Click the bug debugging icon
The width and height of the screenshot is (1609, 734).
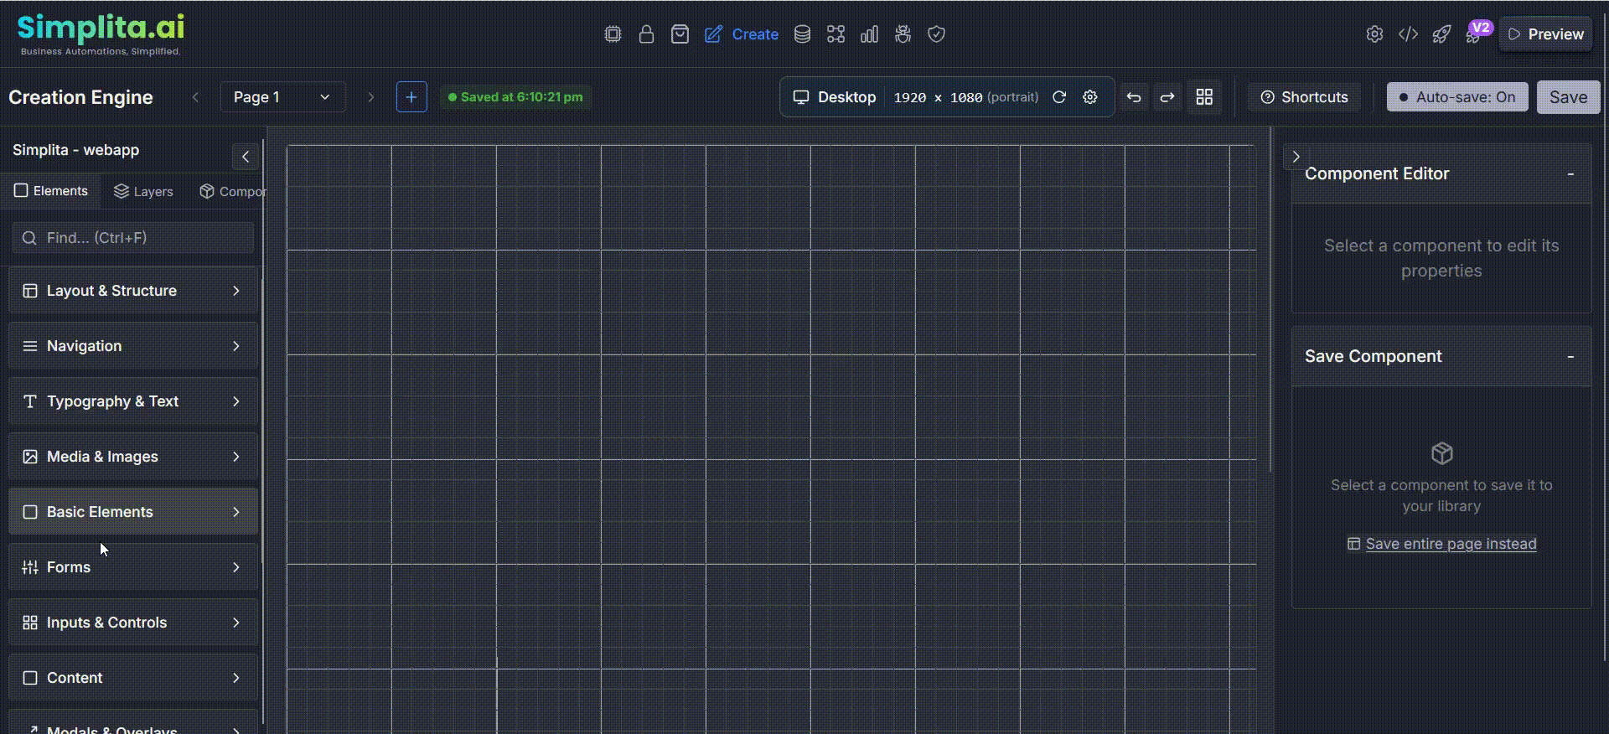(x=903, y=34)
